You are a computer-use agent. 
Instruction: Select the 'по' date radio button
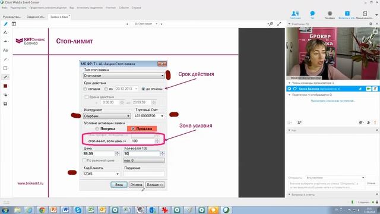point(106,89)
